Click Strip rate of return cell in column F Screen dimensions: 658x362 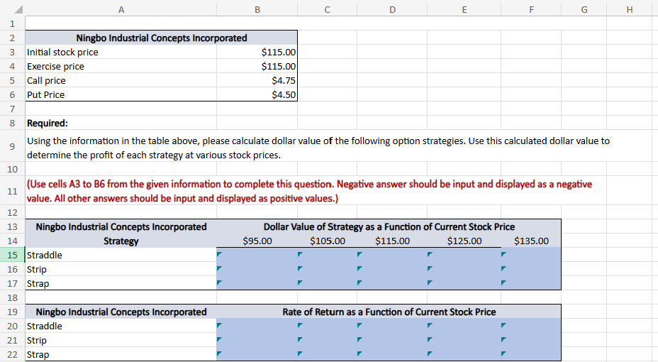531,340
